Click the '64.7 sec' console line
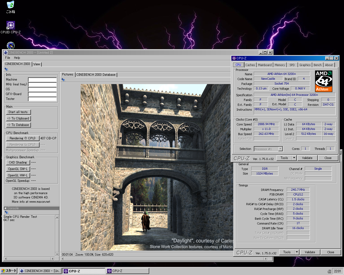This screenshot has width=344, height=275. (9, 220)
